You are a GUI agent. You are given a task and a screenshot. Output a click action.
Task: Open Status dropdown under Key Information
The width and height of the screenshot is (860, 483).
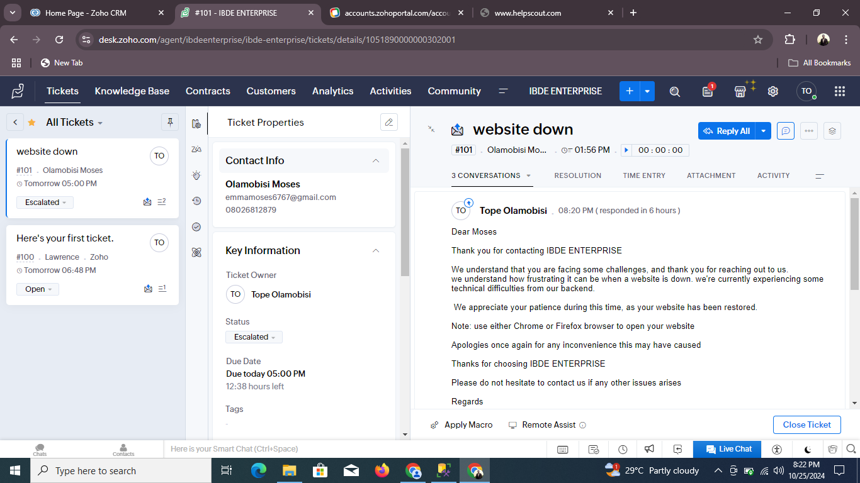click(x=254, y=337)
